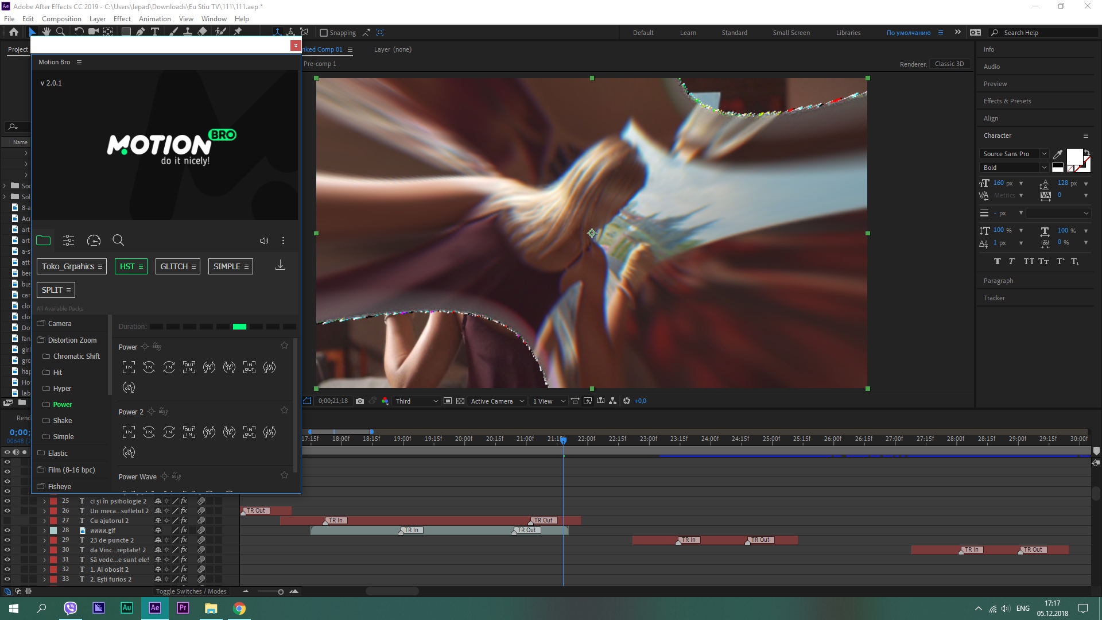Mute Motion Bro sound preview icon
Screen dimensions: 1102x620
coord(263,241)
